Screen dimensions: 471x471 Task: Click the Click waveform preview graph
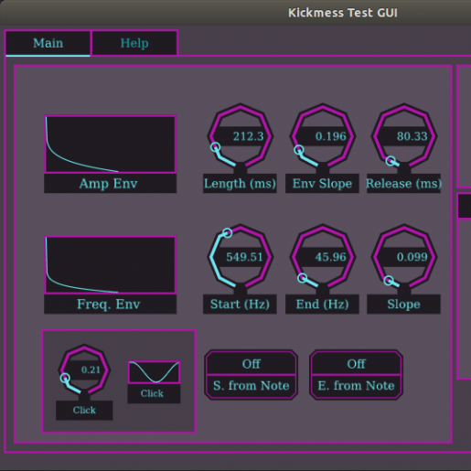click(x=154, y=372)
